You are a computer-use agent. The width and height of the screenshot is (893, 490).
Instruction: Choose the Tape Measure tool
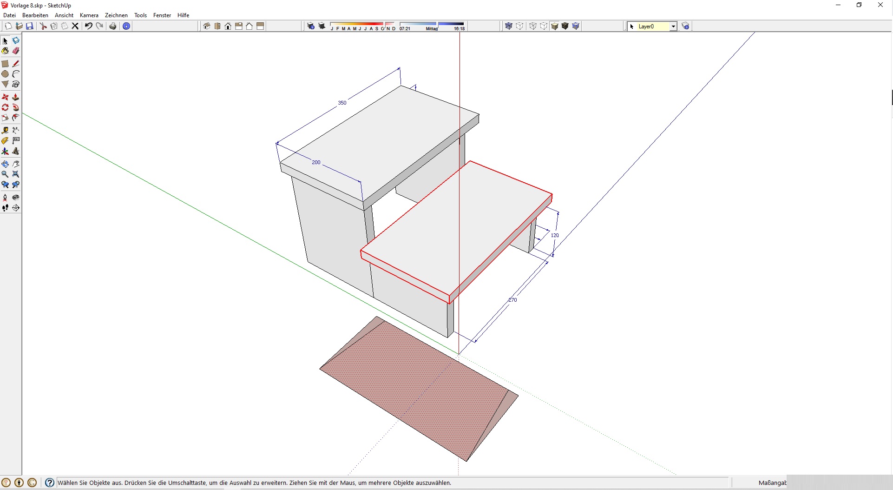coord(5,131)
